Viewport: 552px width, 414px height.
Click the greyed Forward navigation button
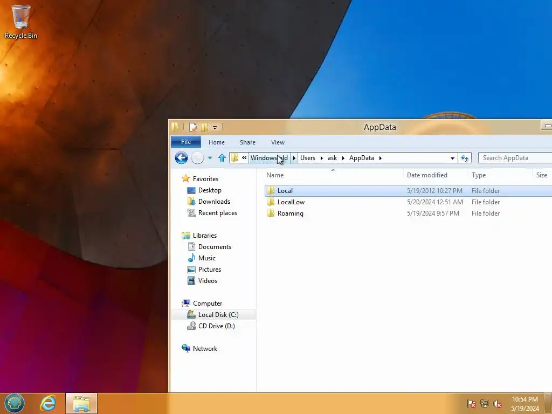pos(197,158)
